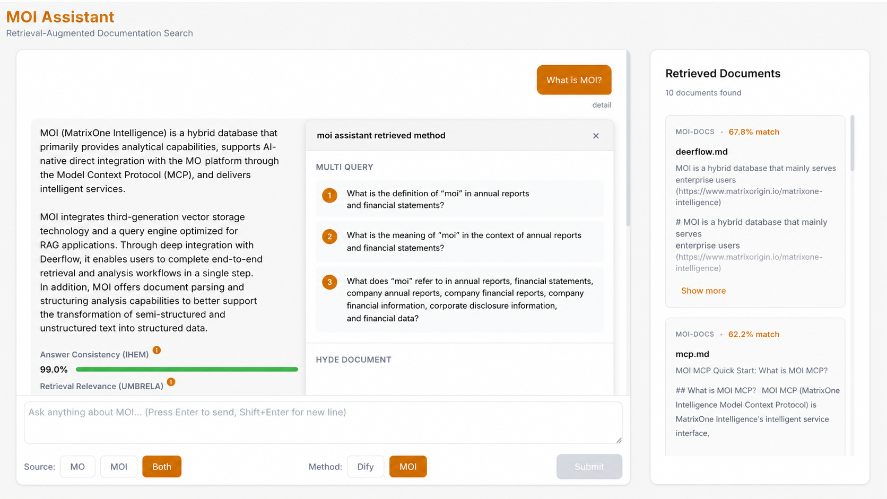Click the Retrieved Documents panel scrollbar
887x499 pixels.
(x=853, y=143)
